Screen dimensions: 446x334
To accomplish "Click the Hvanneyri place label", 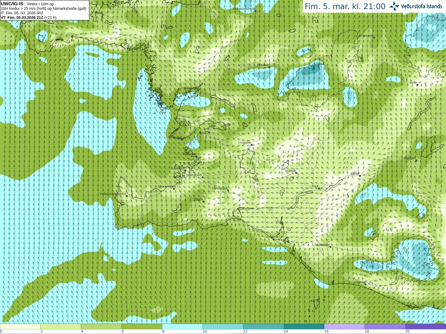I will click(190, 88).
